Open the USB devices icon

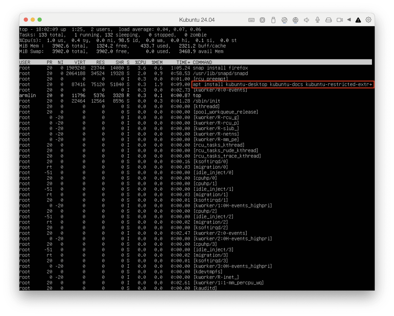click(x=273, y=20)
